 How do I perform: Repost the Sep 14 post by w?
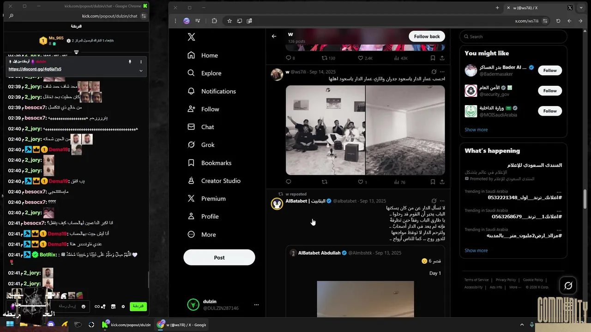click(x=325, y=182)
